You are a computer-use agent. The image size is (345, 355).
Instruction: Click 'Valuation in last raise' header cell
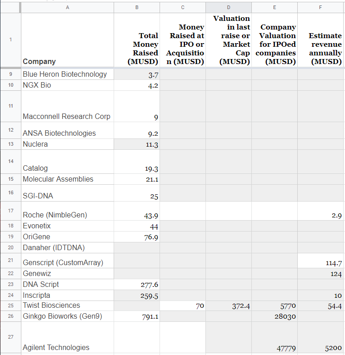[229, 40]
